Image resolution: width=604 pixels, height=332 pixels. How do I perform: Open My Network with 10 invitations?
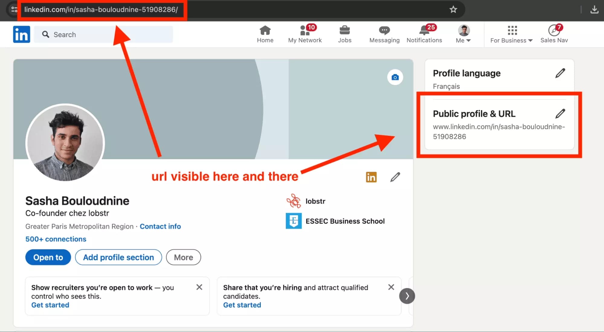pyautogui.click(x=305, y=34)
